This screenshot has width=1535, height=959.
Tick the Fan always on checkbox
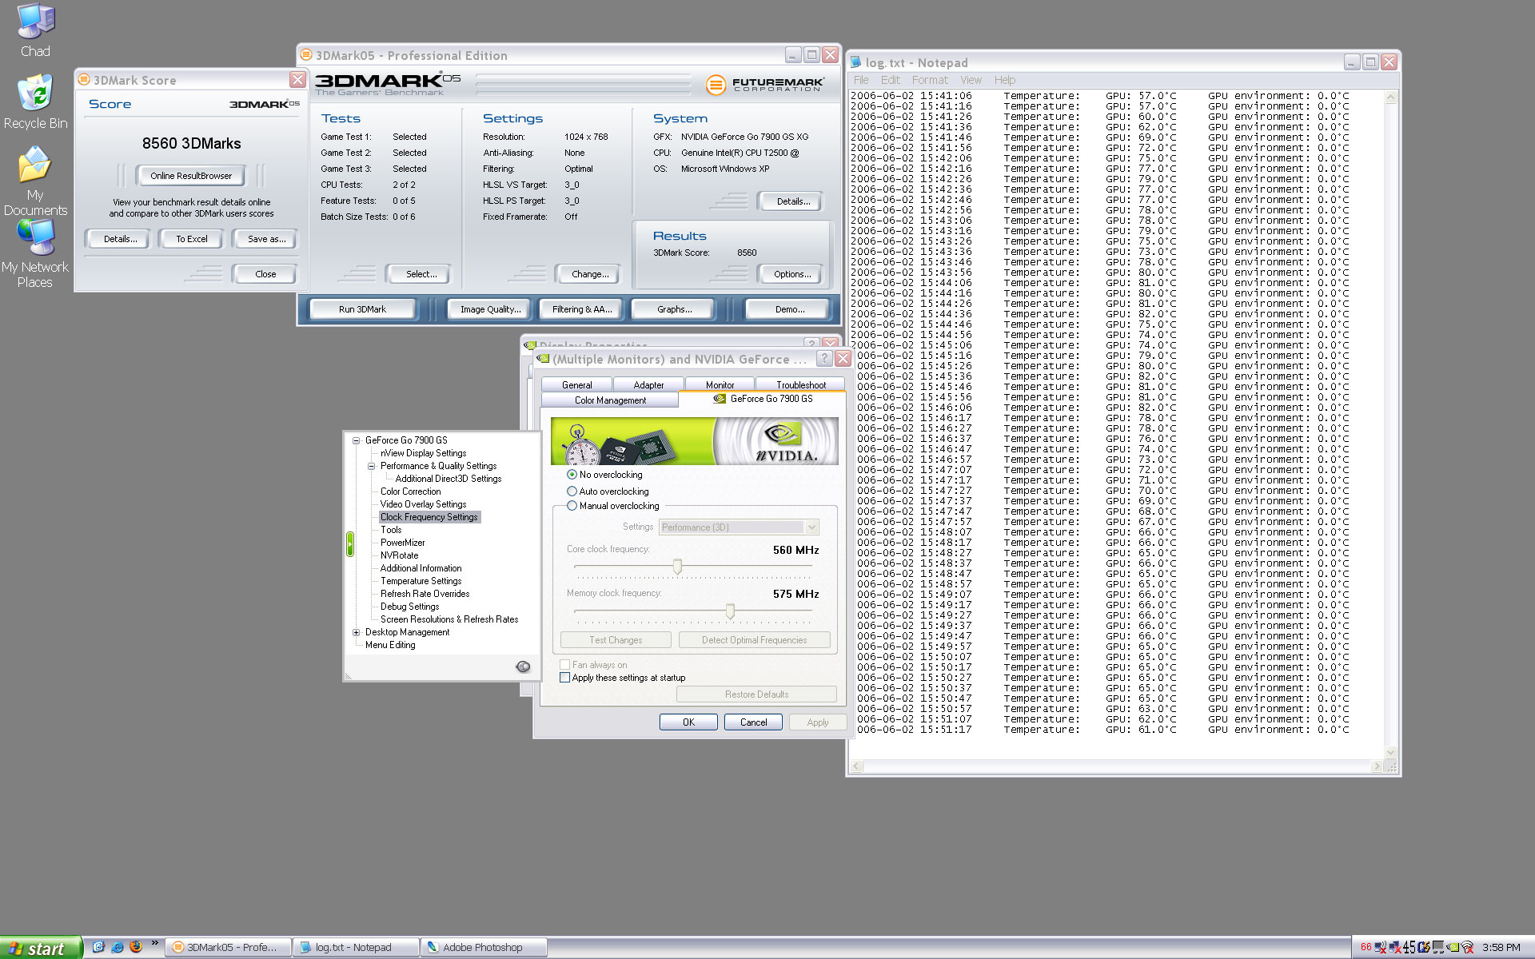565,665
